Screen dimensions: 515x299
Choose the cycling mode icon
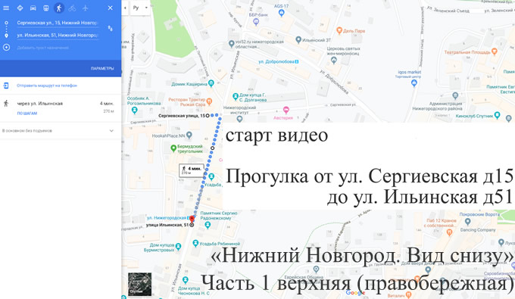(72, 8)
